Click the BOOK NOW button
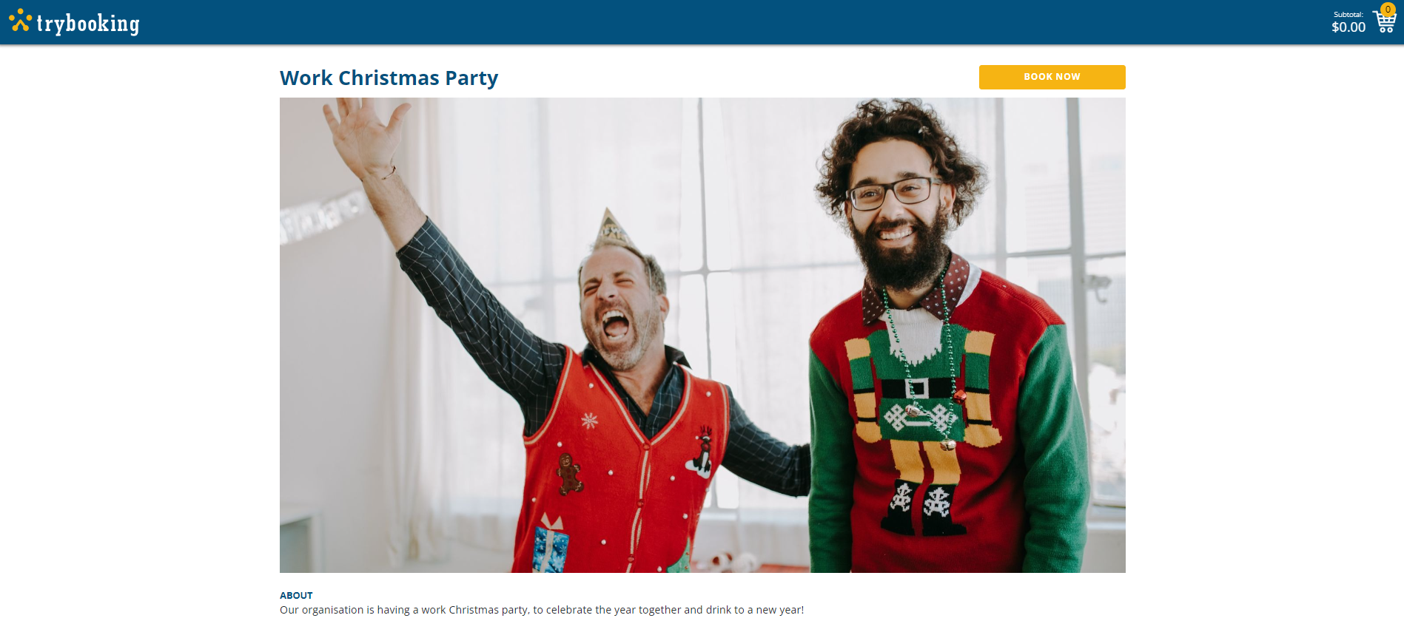This screenshot has height=618, width=1404. pyautogui.click(x=1052, y=77)
